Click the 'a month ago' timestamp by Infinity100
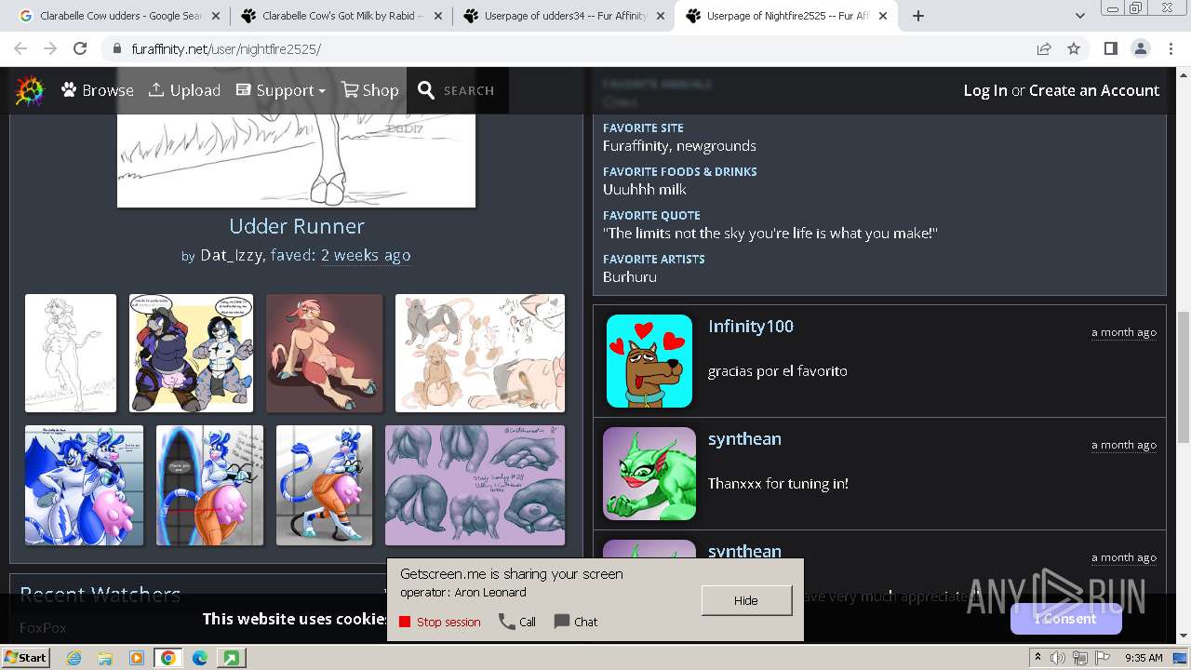 coord(1124,332)
